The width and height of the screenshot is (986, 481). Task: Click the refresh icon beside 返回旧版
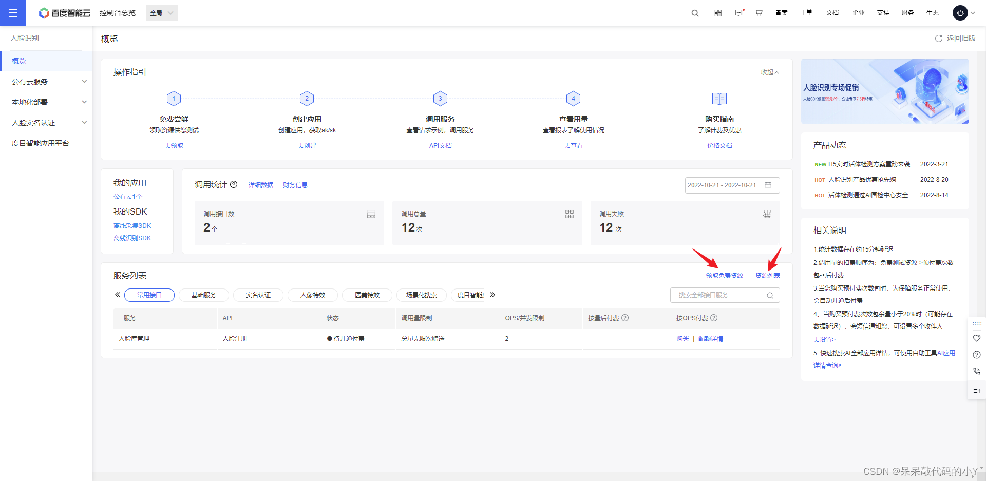938,39
